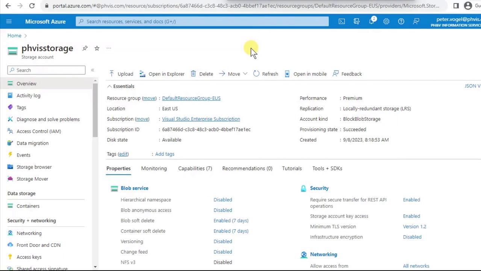Switch to the Recommendations (0) tab
The height and width of the screenshot is (271, 481).
pyautogui.click(x=247, y=169)
